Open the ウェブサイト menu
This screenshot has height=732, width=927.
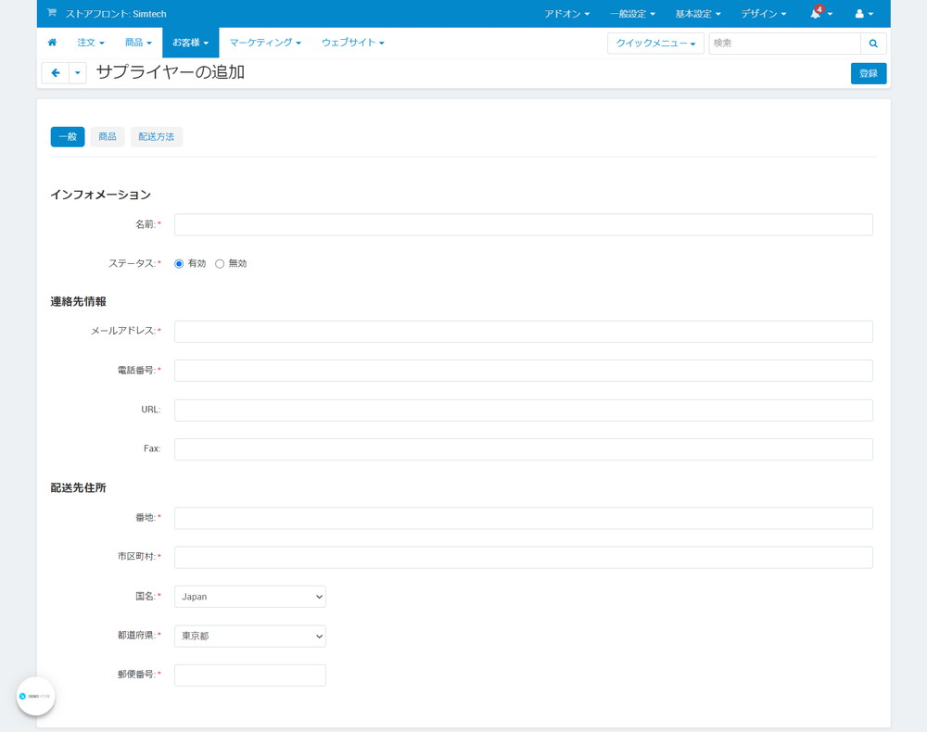[353, 43]
